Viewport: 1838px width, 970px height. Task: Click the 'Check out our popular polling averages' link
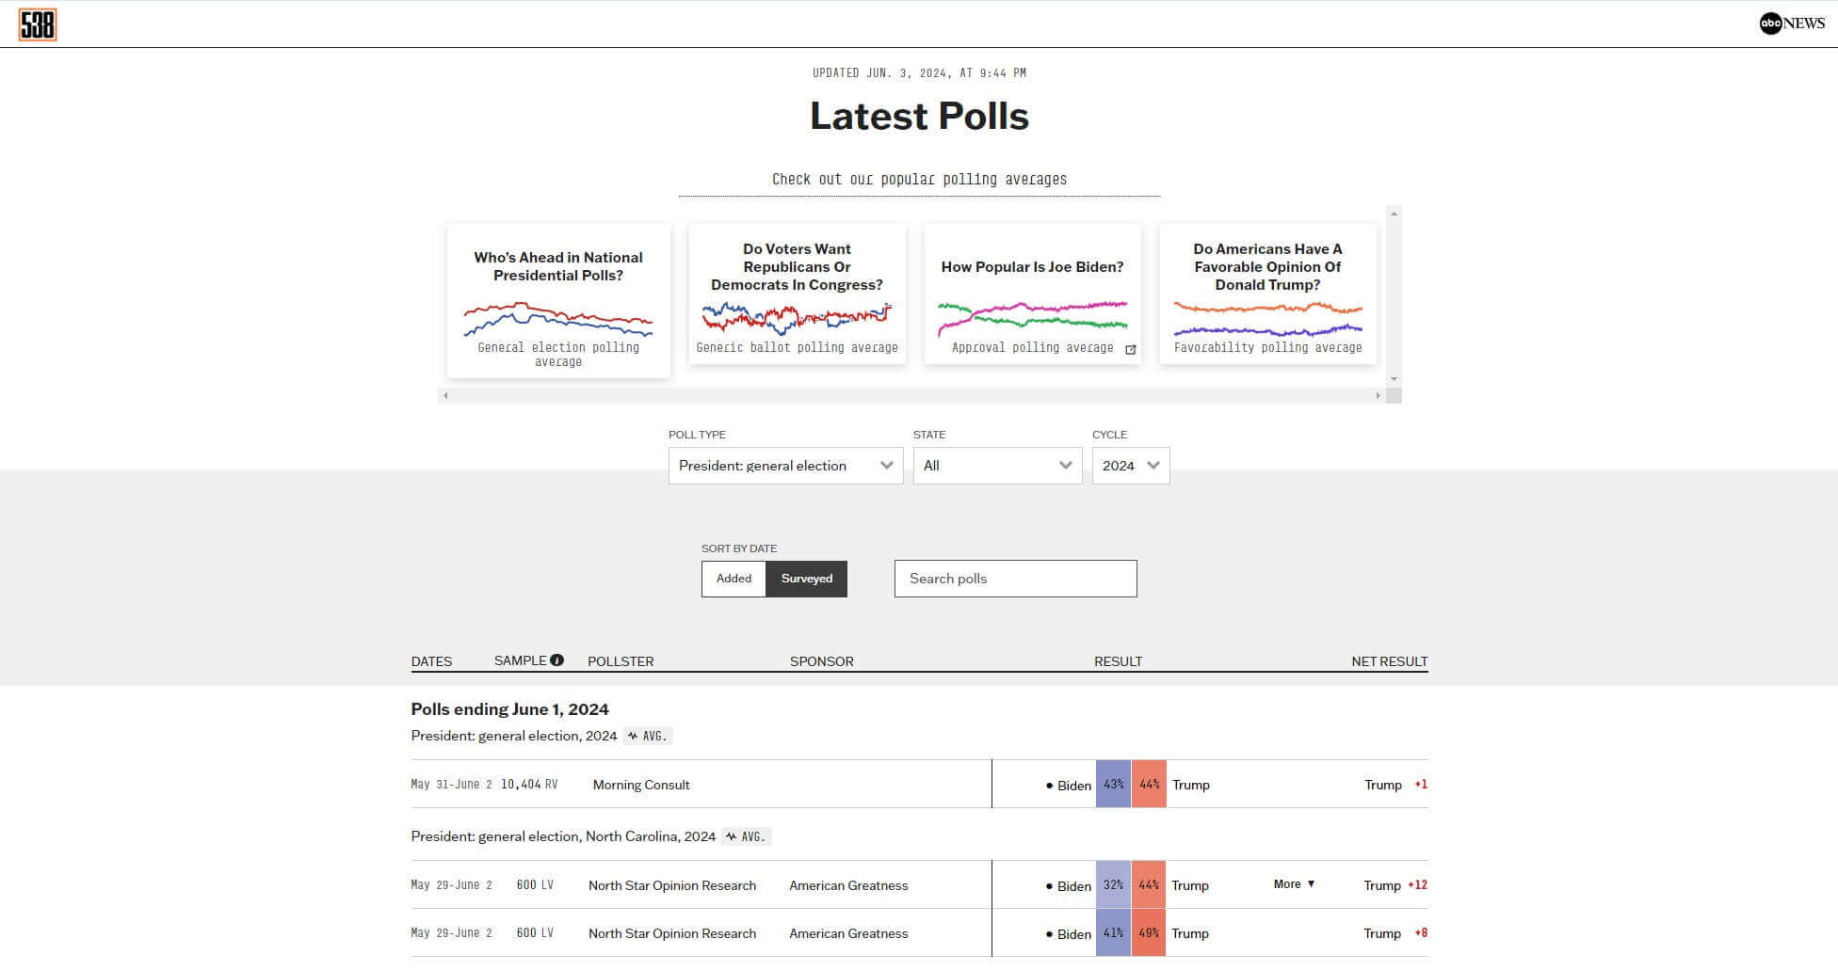point(918,179)
